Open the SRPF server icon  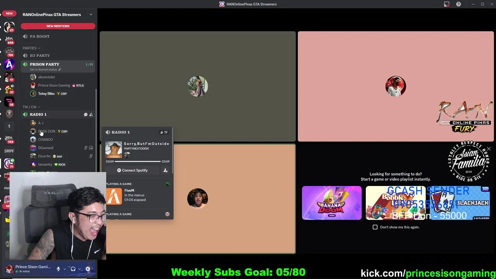coord(9,151)
